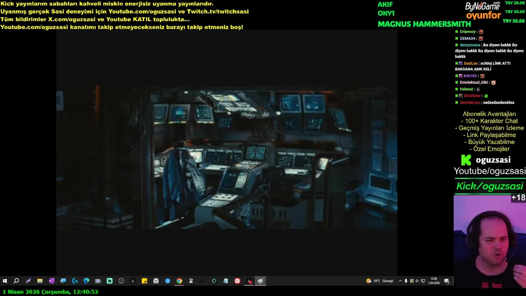526x296 pixels.
Task: Click chat username denyzmona
Action: click(469, 45)
